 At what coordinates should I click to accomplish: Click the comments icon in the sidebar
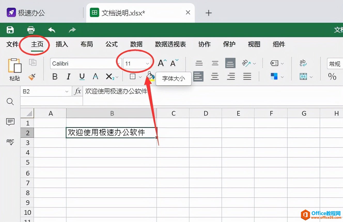point(10,122)
